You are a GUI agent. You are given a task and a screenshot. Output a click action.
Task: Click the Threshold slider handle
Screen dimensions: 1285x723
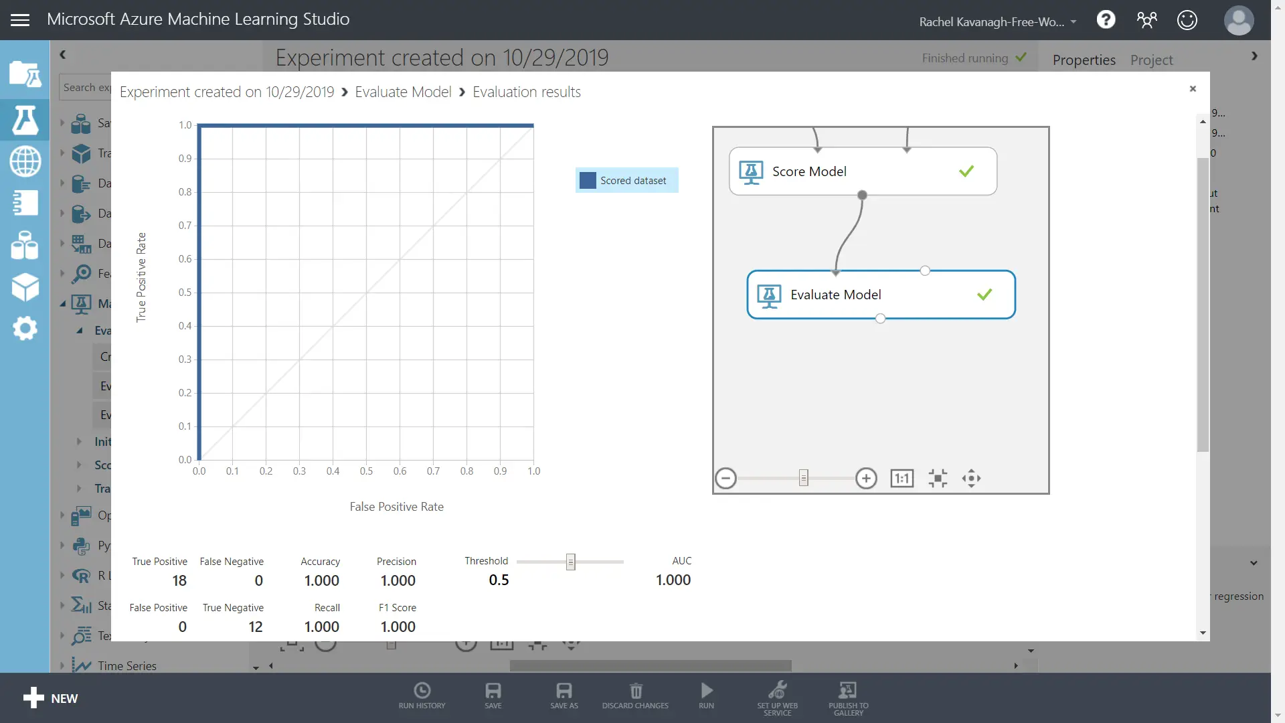click(570, 562)
